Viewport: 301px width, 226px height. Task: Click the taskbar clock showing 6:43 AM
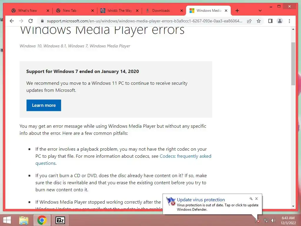(x=288, y=220)
